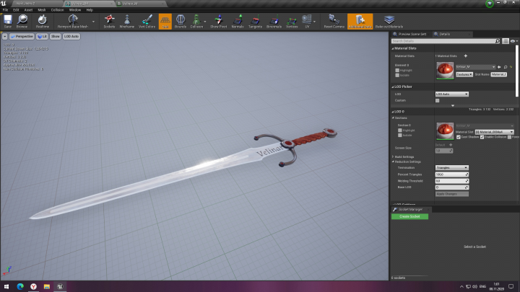Screen dimensions: 520x292
Task: Browse to the asset in Content Browser
Action: pyautogui.click(x=22, y=21)
